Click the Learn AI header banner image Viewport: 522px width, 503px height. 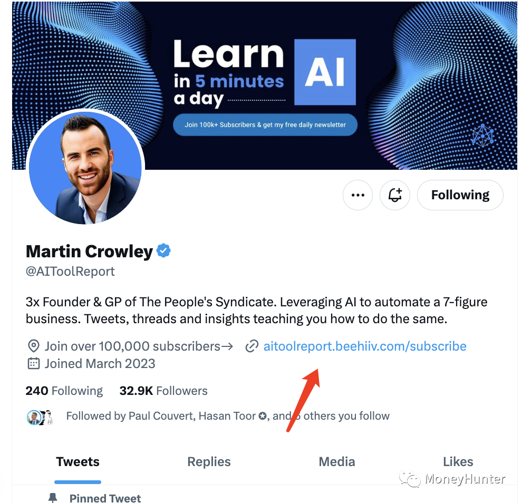pos(265,85)
